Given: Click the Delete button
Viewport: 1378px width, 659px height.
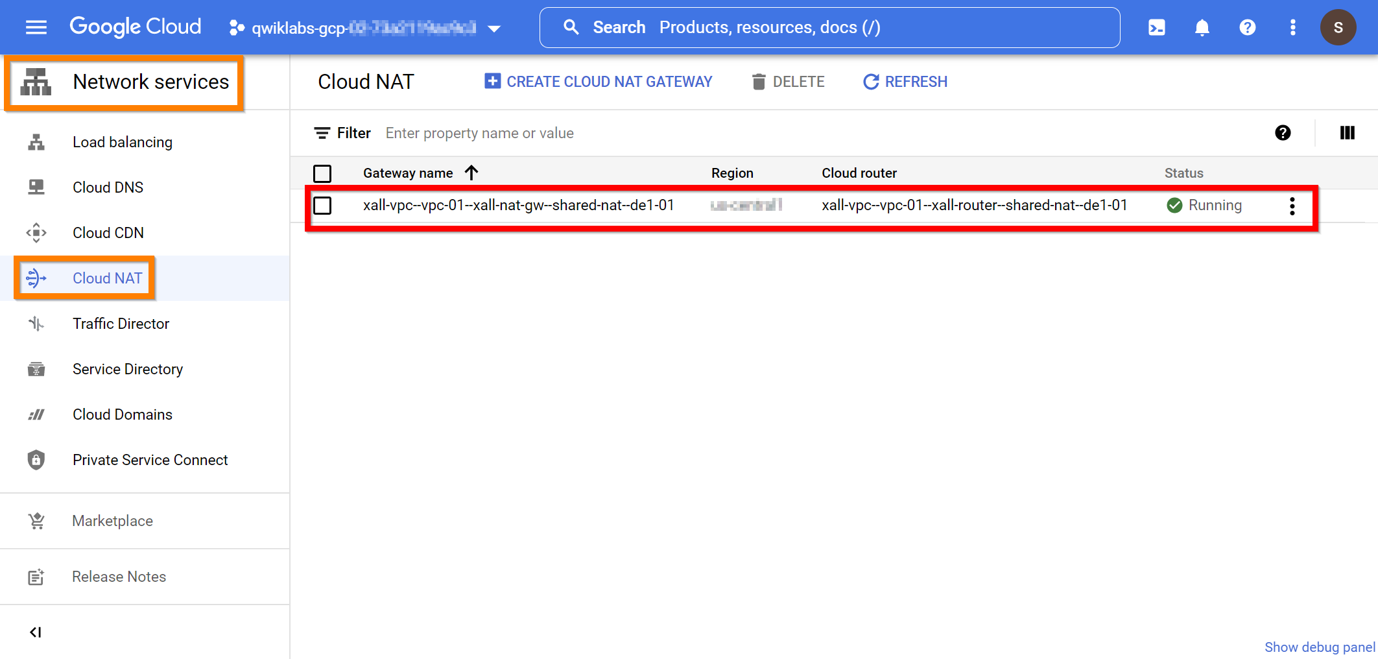Looking at the screenshot, I should pos(788,82).
